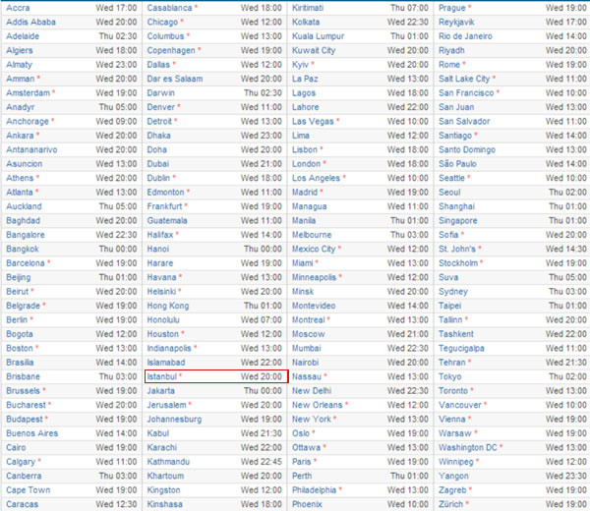The image size is (590, 511).
Task: Open the Istanbul city link
Action: 161,376
